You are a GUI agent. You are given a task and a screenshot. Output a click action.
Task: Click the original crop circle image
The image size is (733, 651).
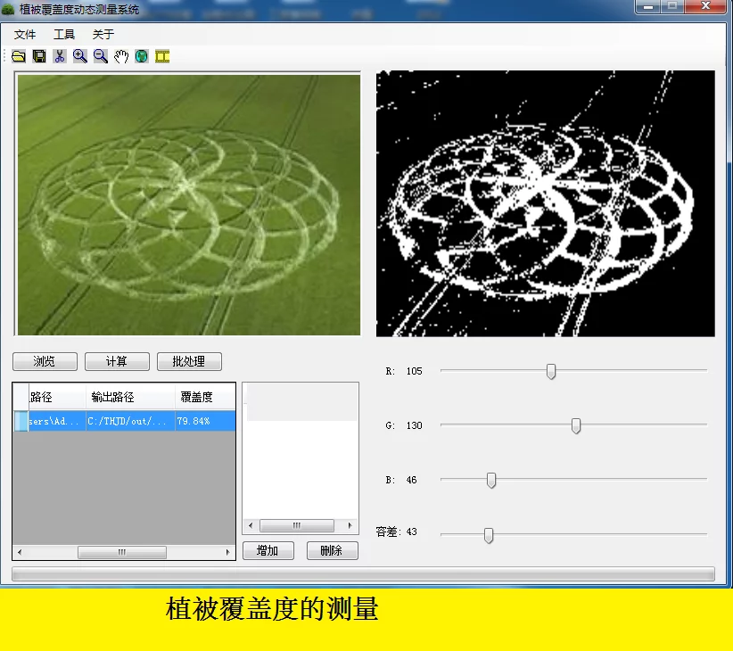(x=188, y=204)
